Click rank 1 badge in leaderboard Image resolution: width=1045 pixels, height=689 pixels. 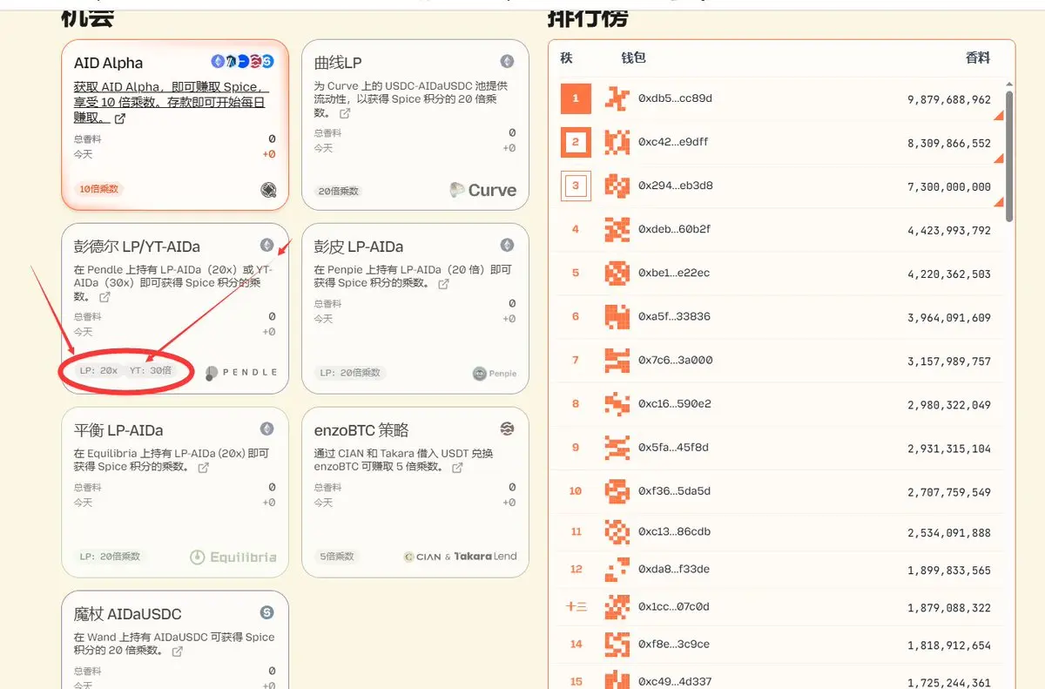(576, 98)
